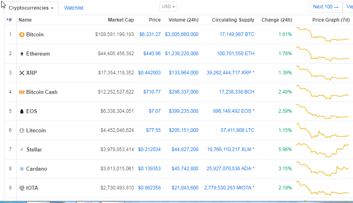Open the Bitcoin coin page link
Image resolution: width=353 pixels, height=203 pixels.
[x=35, y=35]
